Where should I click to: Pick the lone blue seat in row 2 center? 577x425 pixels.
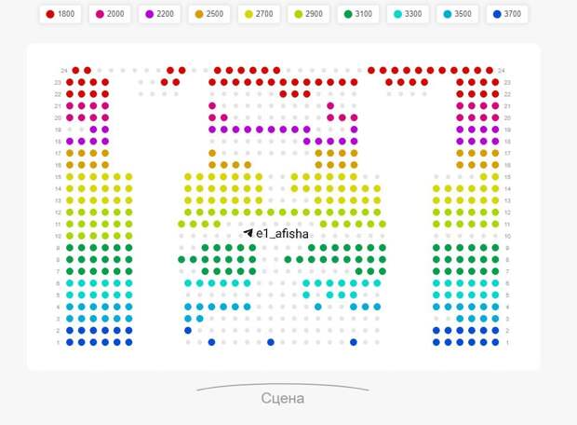[188, 330]
